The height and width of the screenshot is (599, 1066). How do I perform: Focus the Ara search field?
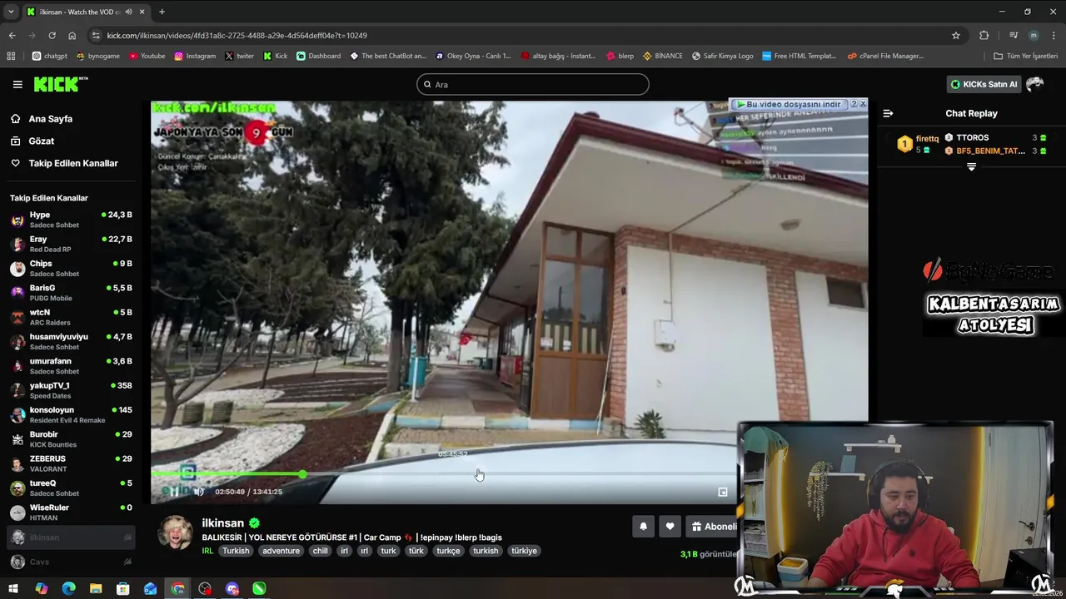[x=533, y=84]
